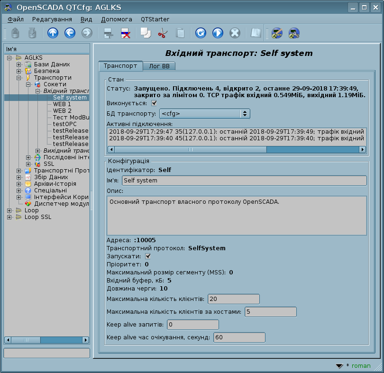Screen dimensions: 384x373
Task: Click the Опис description text area
Action: [x=237, y=216]
